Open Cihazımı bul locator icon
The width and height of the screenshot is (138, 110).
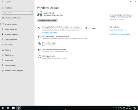coord(2,60)
